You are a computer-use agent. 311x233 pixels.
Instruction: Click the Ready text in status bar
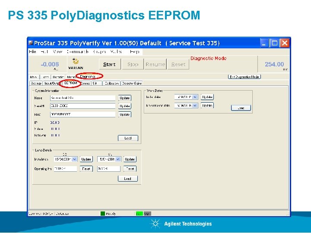point(111,214)
